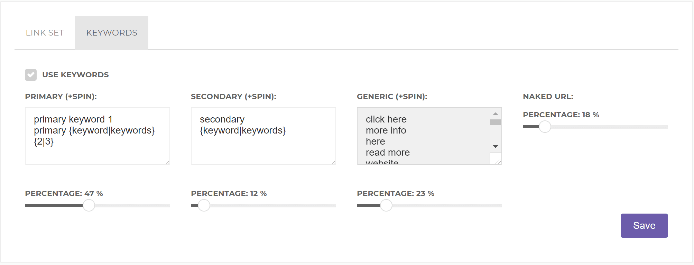This screenshot has height=265, width=694.
Task: Switch to the LINK SET tab
Action: [x=45, y=33]
